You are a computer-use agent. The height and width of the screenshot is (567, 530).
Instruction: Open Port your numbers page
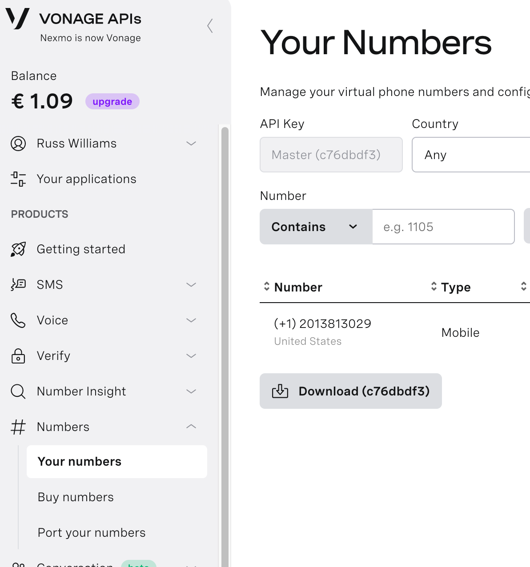(92, 533)
